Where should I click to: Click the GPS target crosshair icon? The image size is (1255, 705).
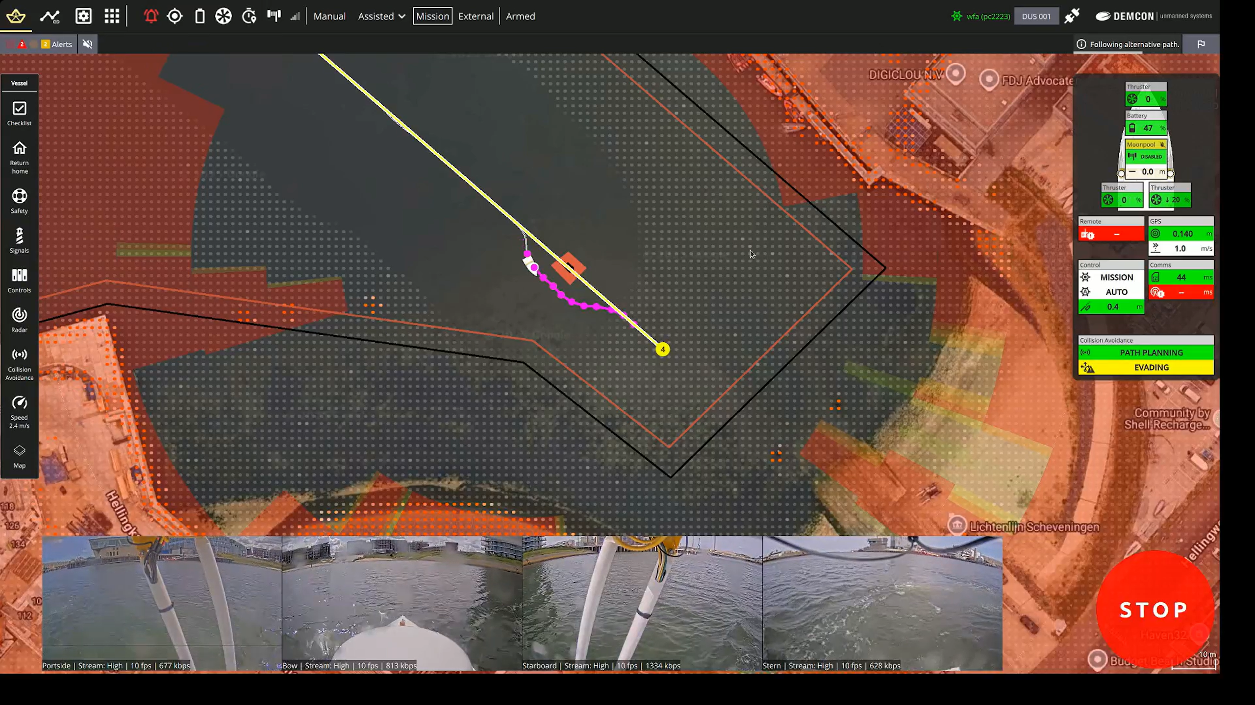tap(175, 16)
